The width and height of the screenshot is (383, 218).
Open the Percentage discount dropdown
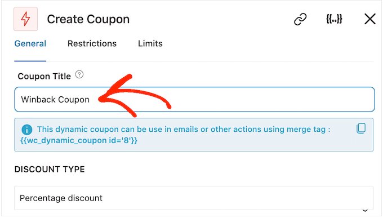coord(194,198)
